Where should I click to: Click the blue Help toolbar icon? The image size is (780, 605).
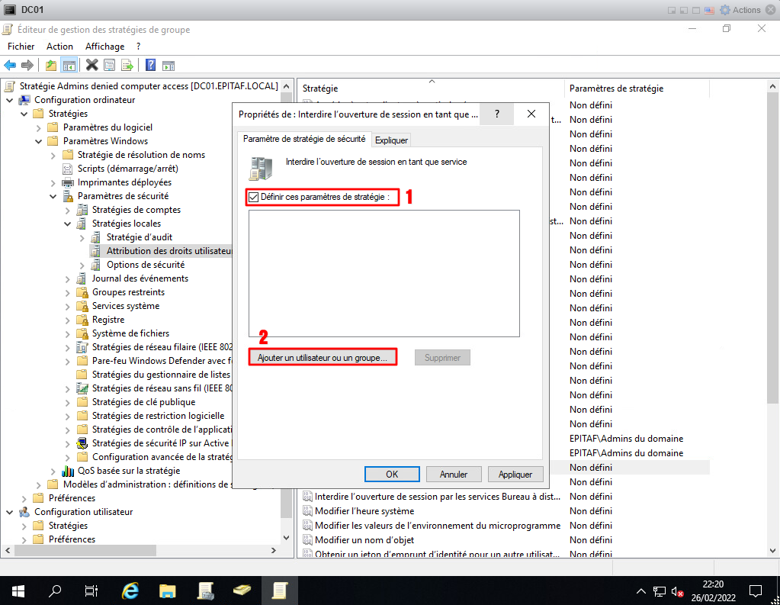[151, 66]
